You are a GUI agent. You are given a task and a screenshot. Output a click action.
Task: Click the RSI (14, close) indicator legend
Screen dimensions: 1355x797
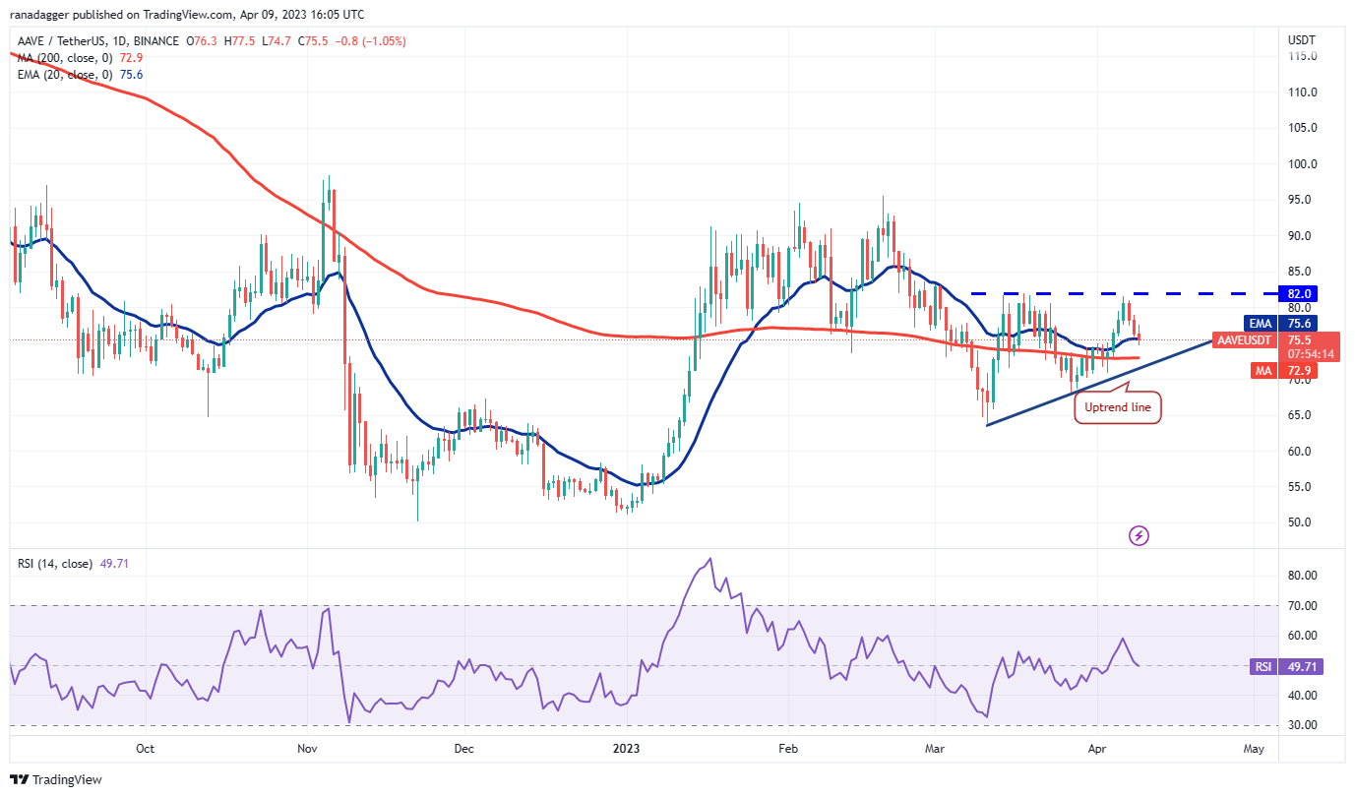coord(55,564)
